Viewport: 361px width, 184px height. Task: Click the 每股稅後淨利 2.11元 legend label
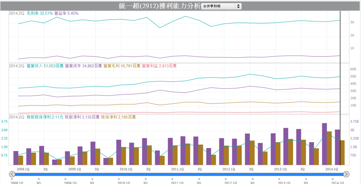pos(45,117)
